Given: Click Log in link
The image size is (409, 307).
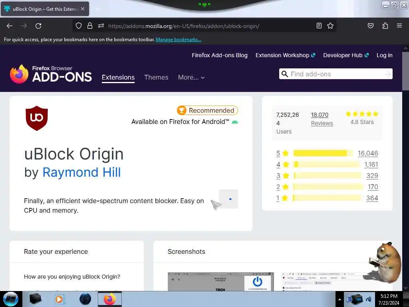Looking at the screenshot, I should point(385,55).
